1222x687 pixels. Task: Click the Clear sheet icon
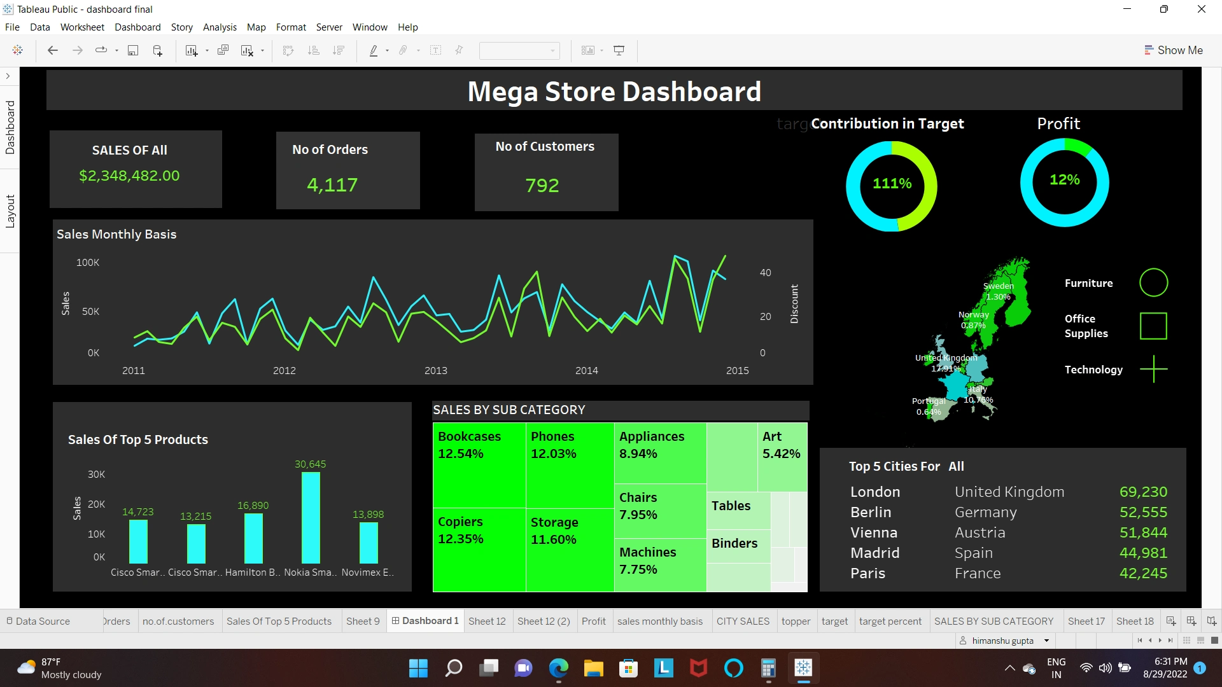(247, 50)
